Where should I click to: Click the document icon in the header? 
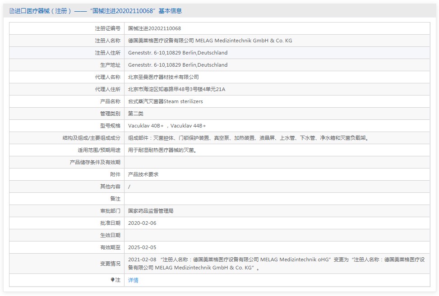tap(12, 11)
